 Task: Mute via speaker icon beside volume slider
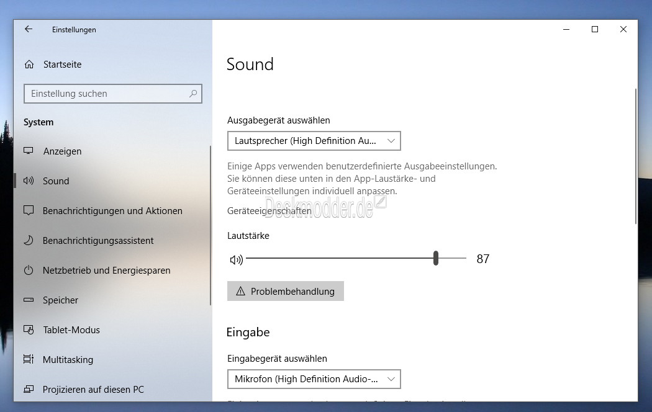pyautogui.click(x=236, y=259)
